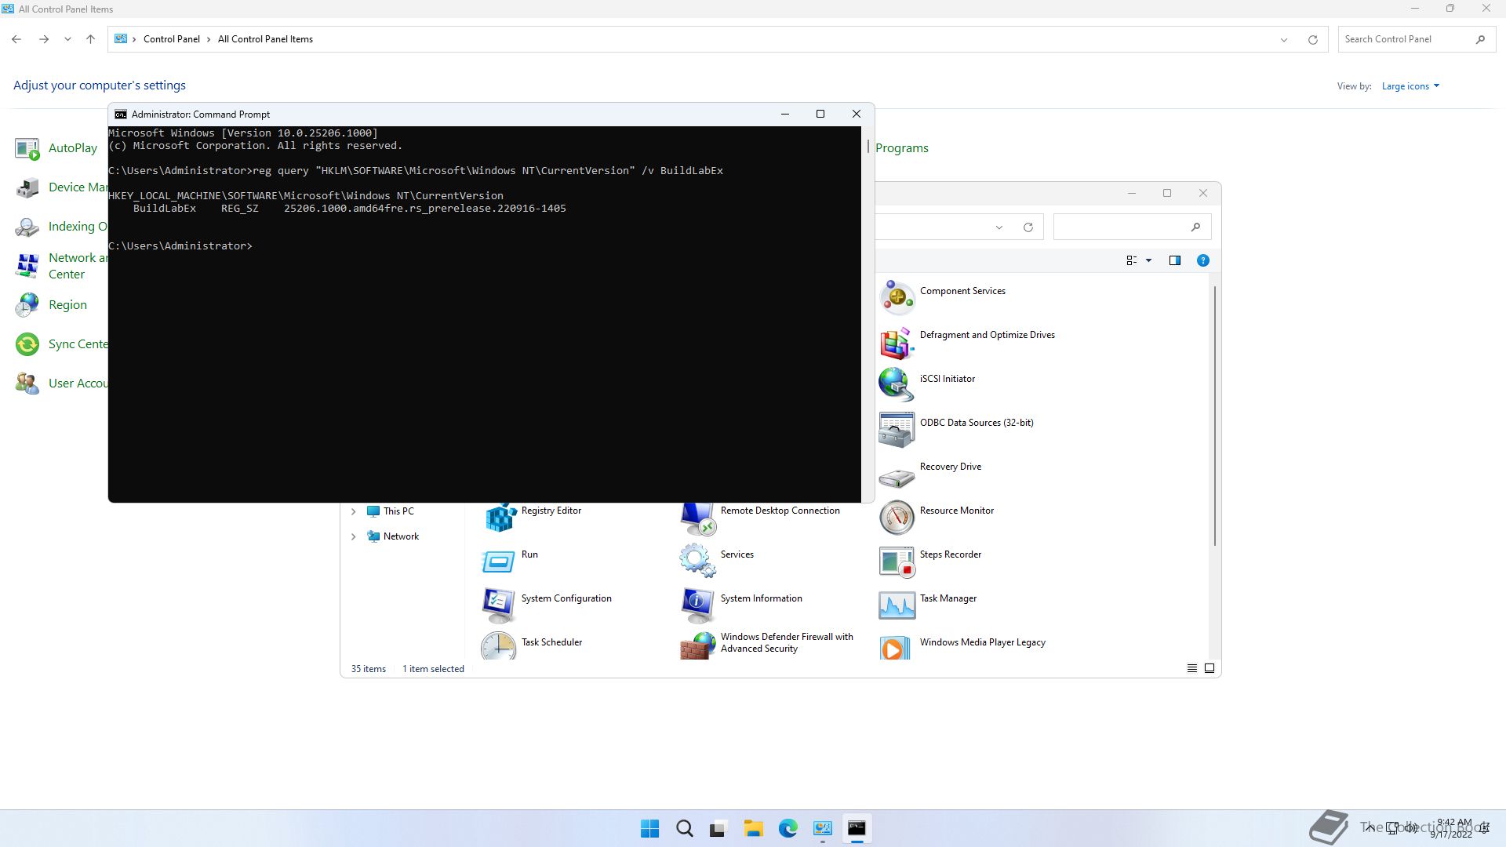Click All Control Panel Items breadcrumb
Viewport: 1506px width, 847px height.
[x=265, y=39]
